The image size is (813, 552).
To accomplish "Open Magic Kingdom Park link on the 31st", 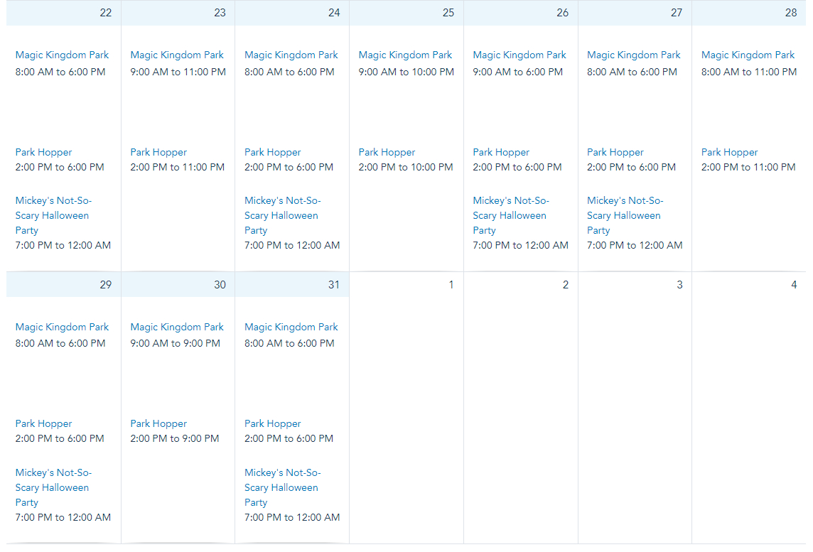I will point(291,327).
